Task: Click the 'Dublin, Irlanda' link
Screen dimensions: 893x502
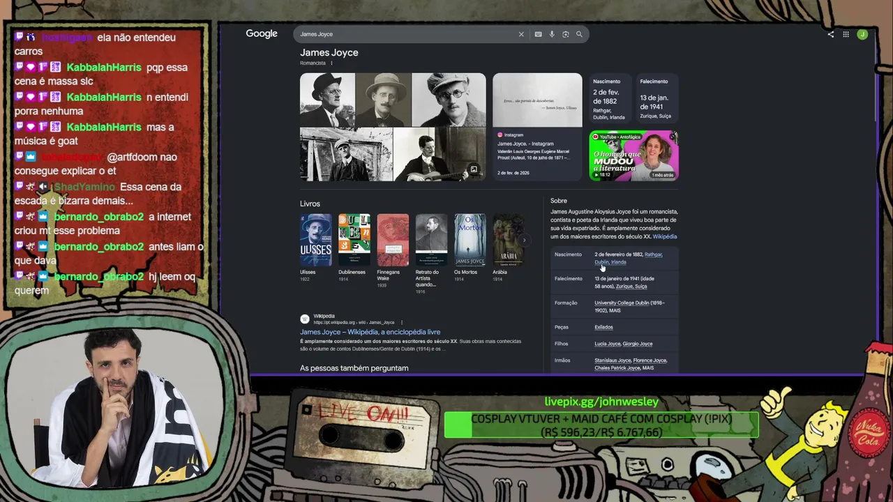Action: point(610,262)
